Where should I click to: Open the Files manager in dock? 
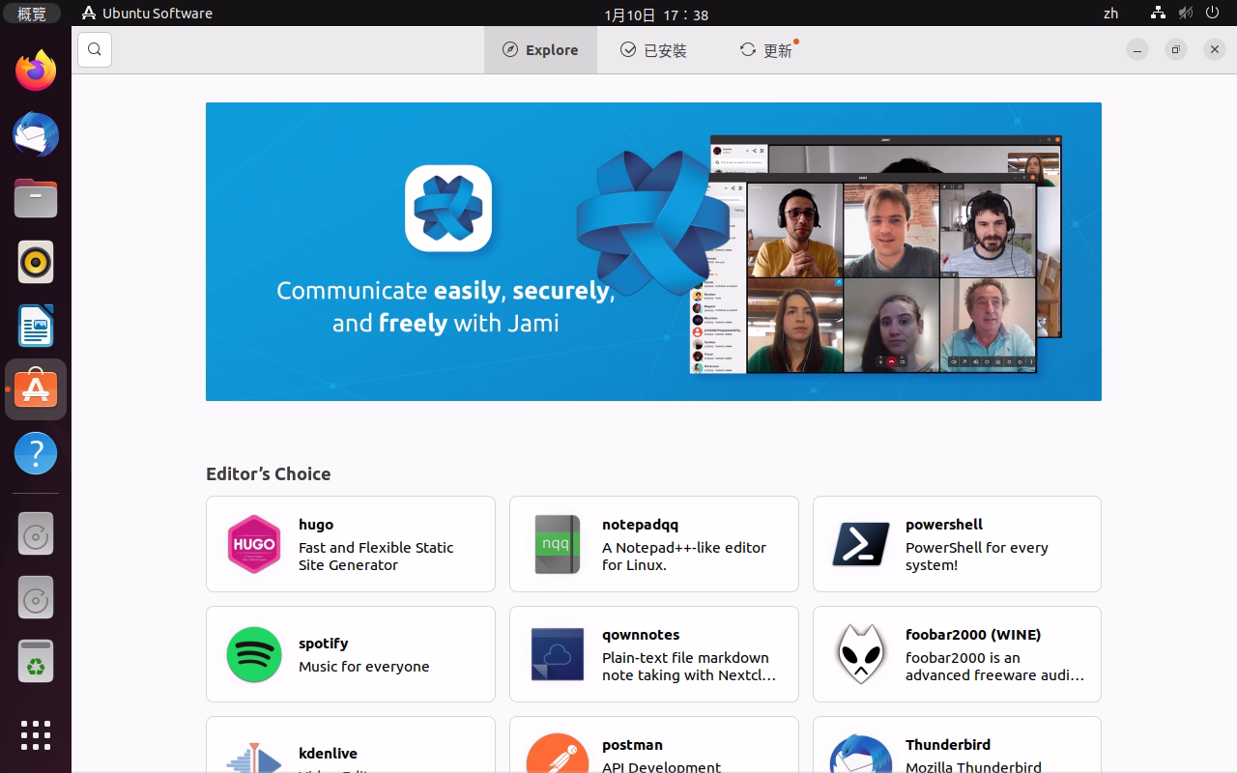pyautogui.click(x=36, y=198)
